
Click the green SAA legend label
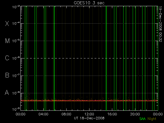pos(142,119)
